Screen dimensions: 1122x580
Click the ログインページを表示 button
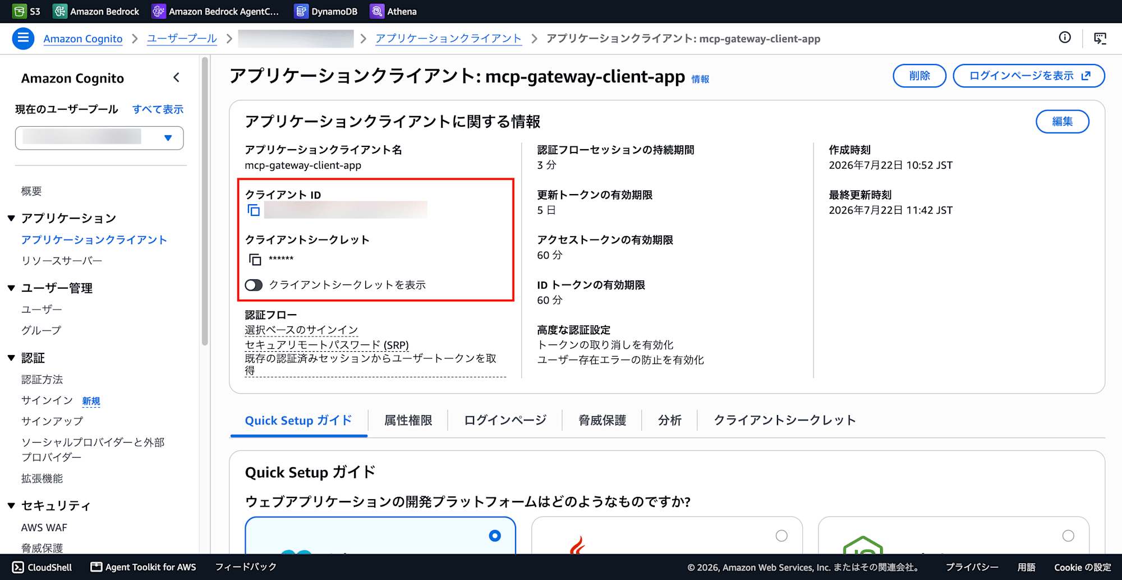[1029, 76]
